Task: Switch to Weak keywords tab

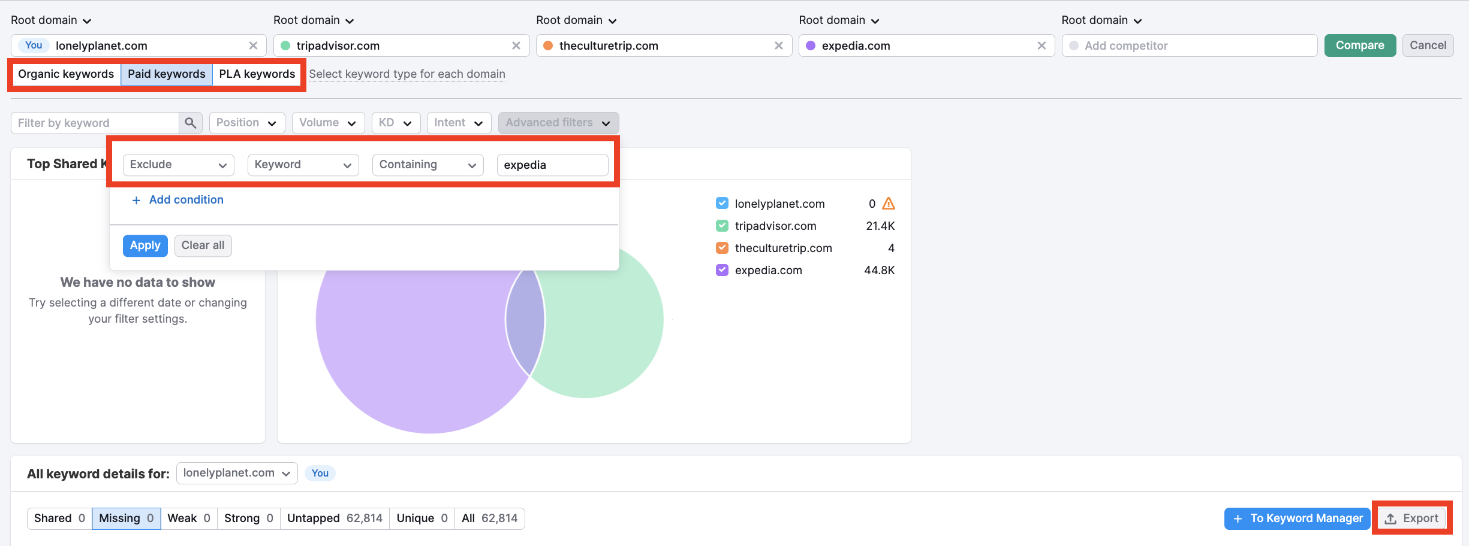Action: 189,518
